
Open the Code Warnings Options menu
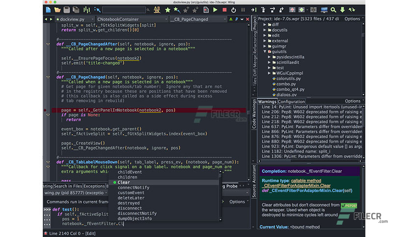(x=354, y=101)
